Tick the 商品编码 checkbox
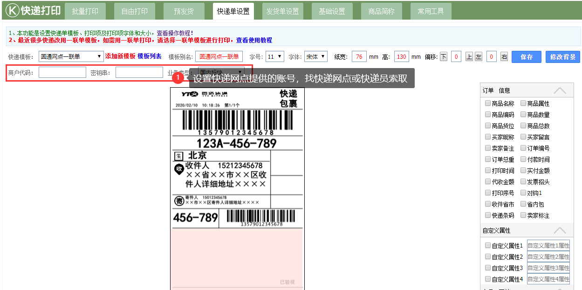This screenshot has height=290, width=582. [487, 115]
